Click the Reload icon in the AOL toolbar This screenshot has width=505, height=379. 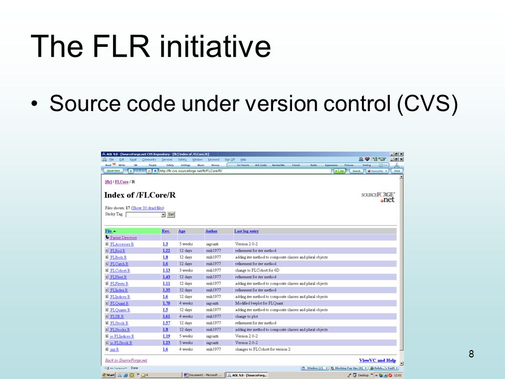coord(149,171)
